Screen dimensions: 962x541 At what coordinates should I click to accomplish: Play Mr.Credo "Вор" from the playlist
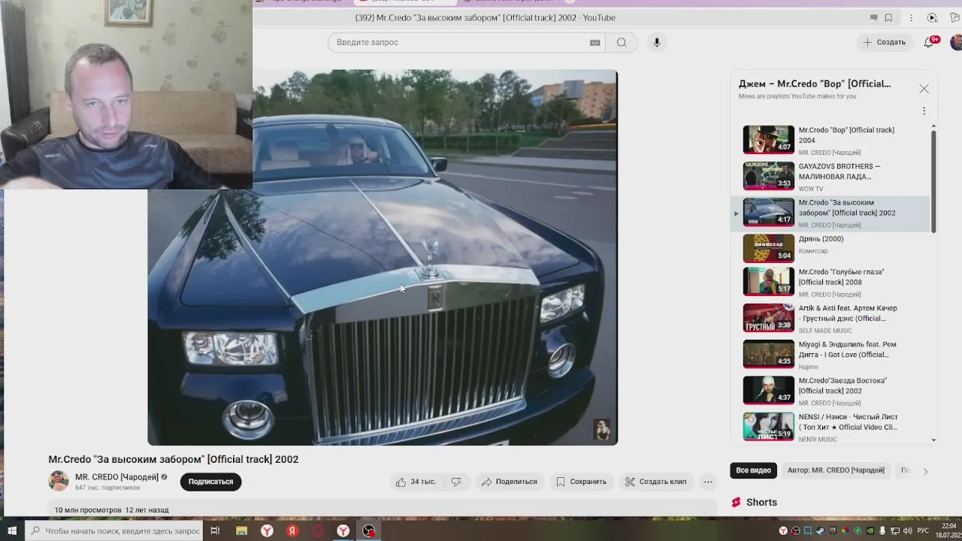point(830,141)
